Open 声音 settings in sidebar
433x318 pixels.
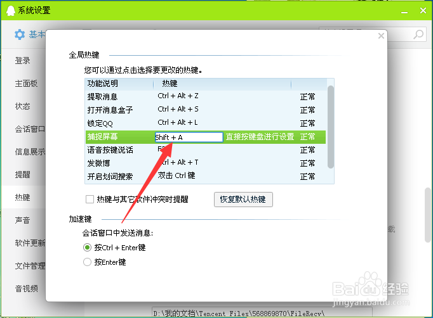pos(23,220)
